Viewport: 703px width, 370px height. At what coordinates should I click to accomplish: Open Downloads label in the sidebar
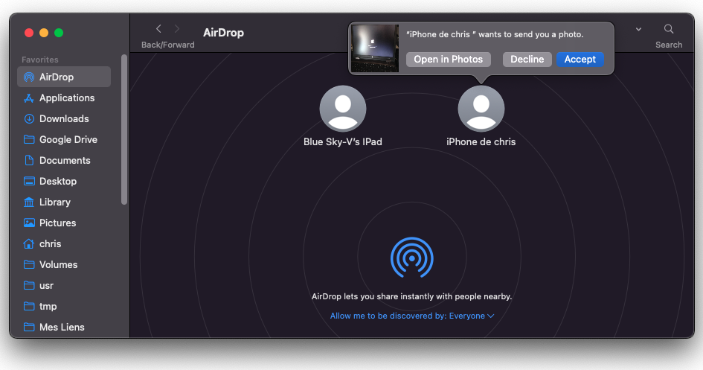tap(64, 119)
